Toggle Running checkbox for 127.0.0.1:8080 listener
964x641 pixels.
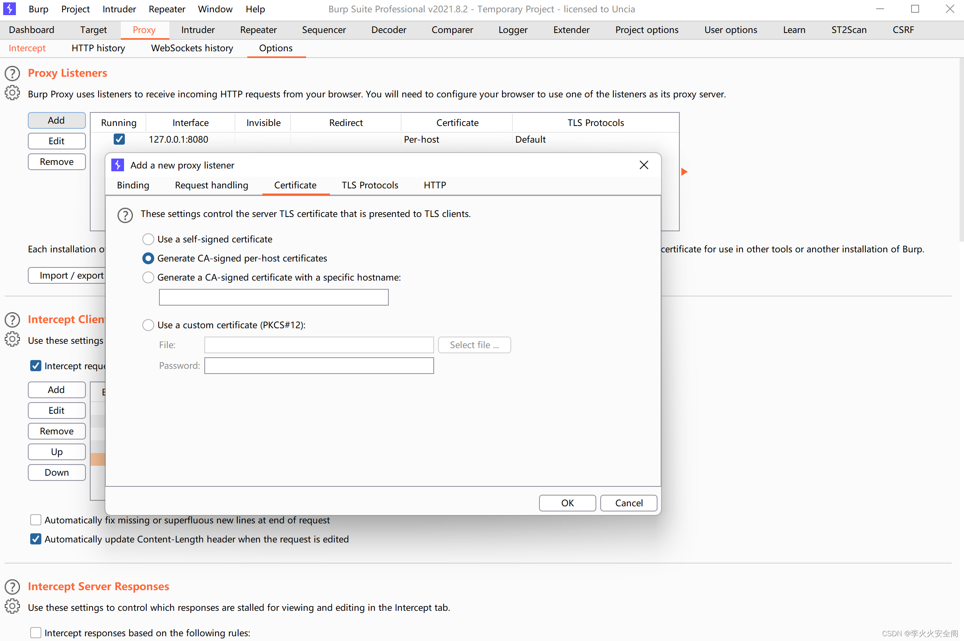click(119, 139)
